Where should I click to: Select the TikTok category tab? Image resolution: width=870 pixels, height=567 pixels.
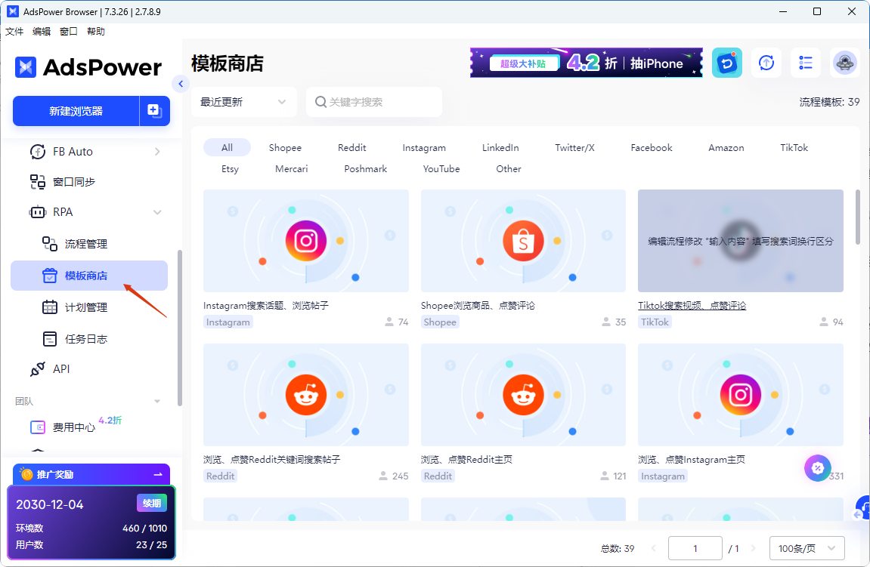(794, 147)
